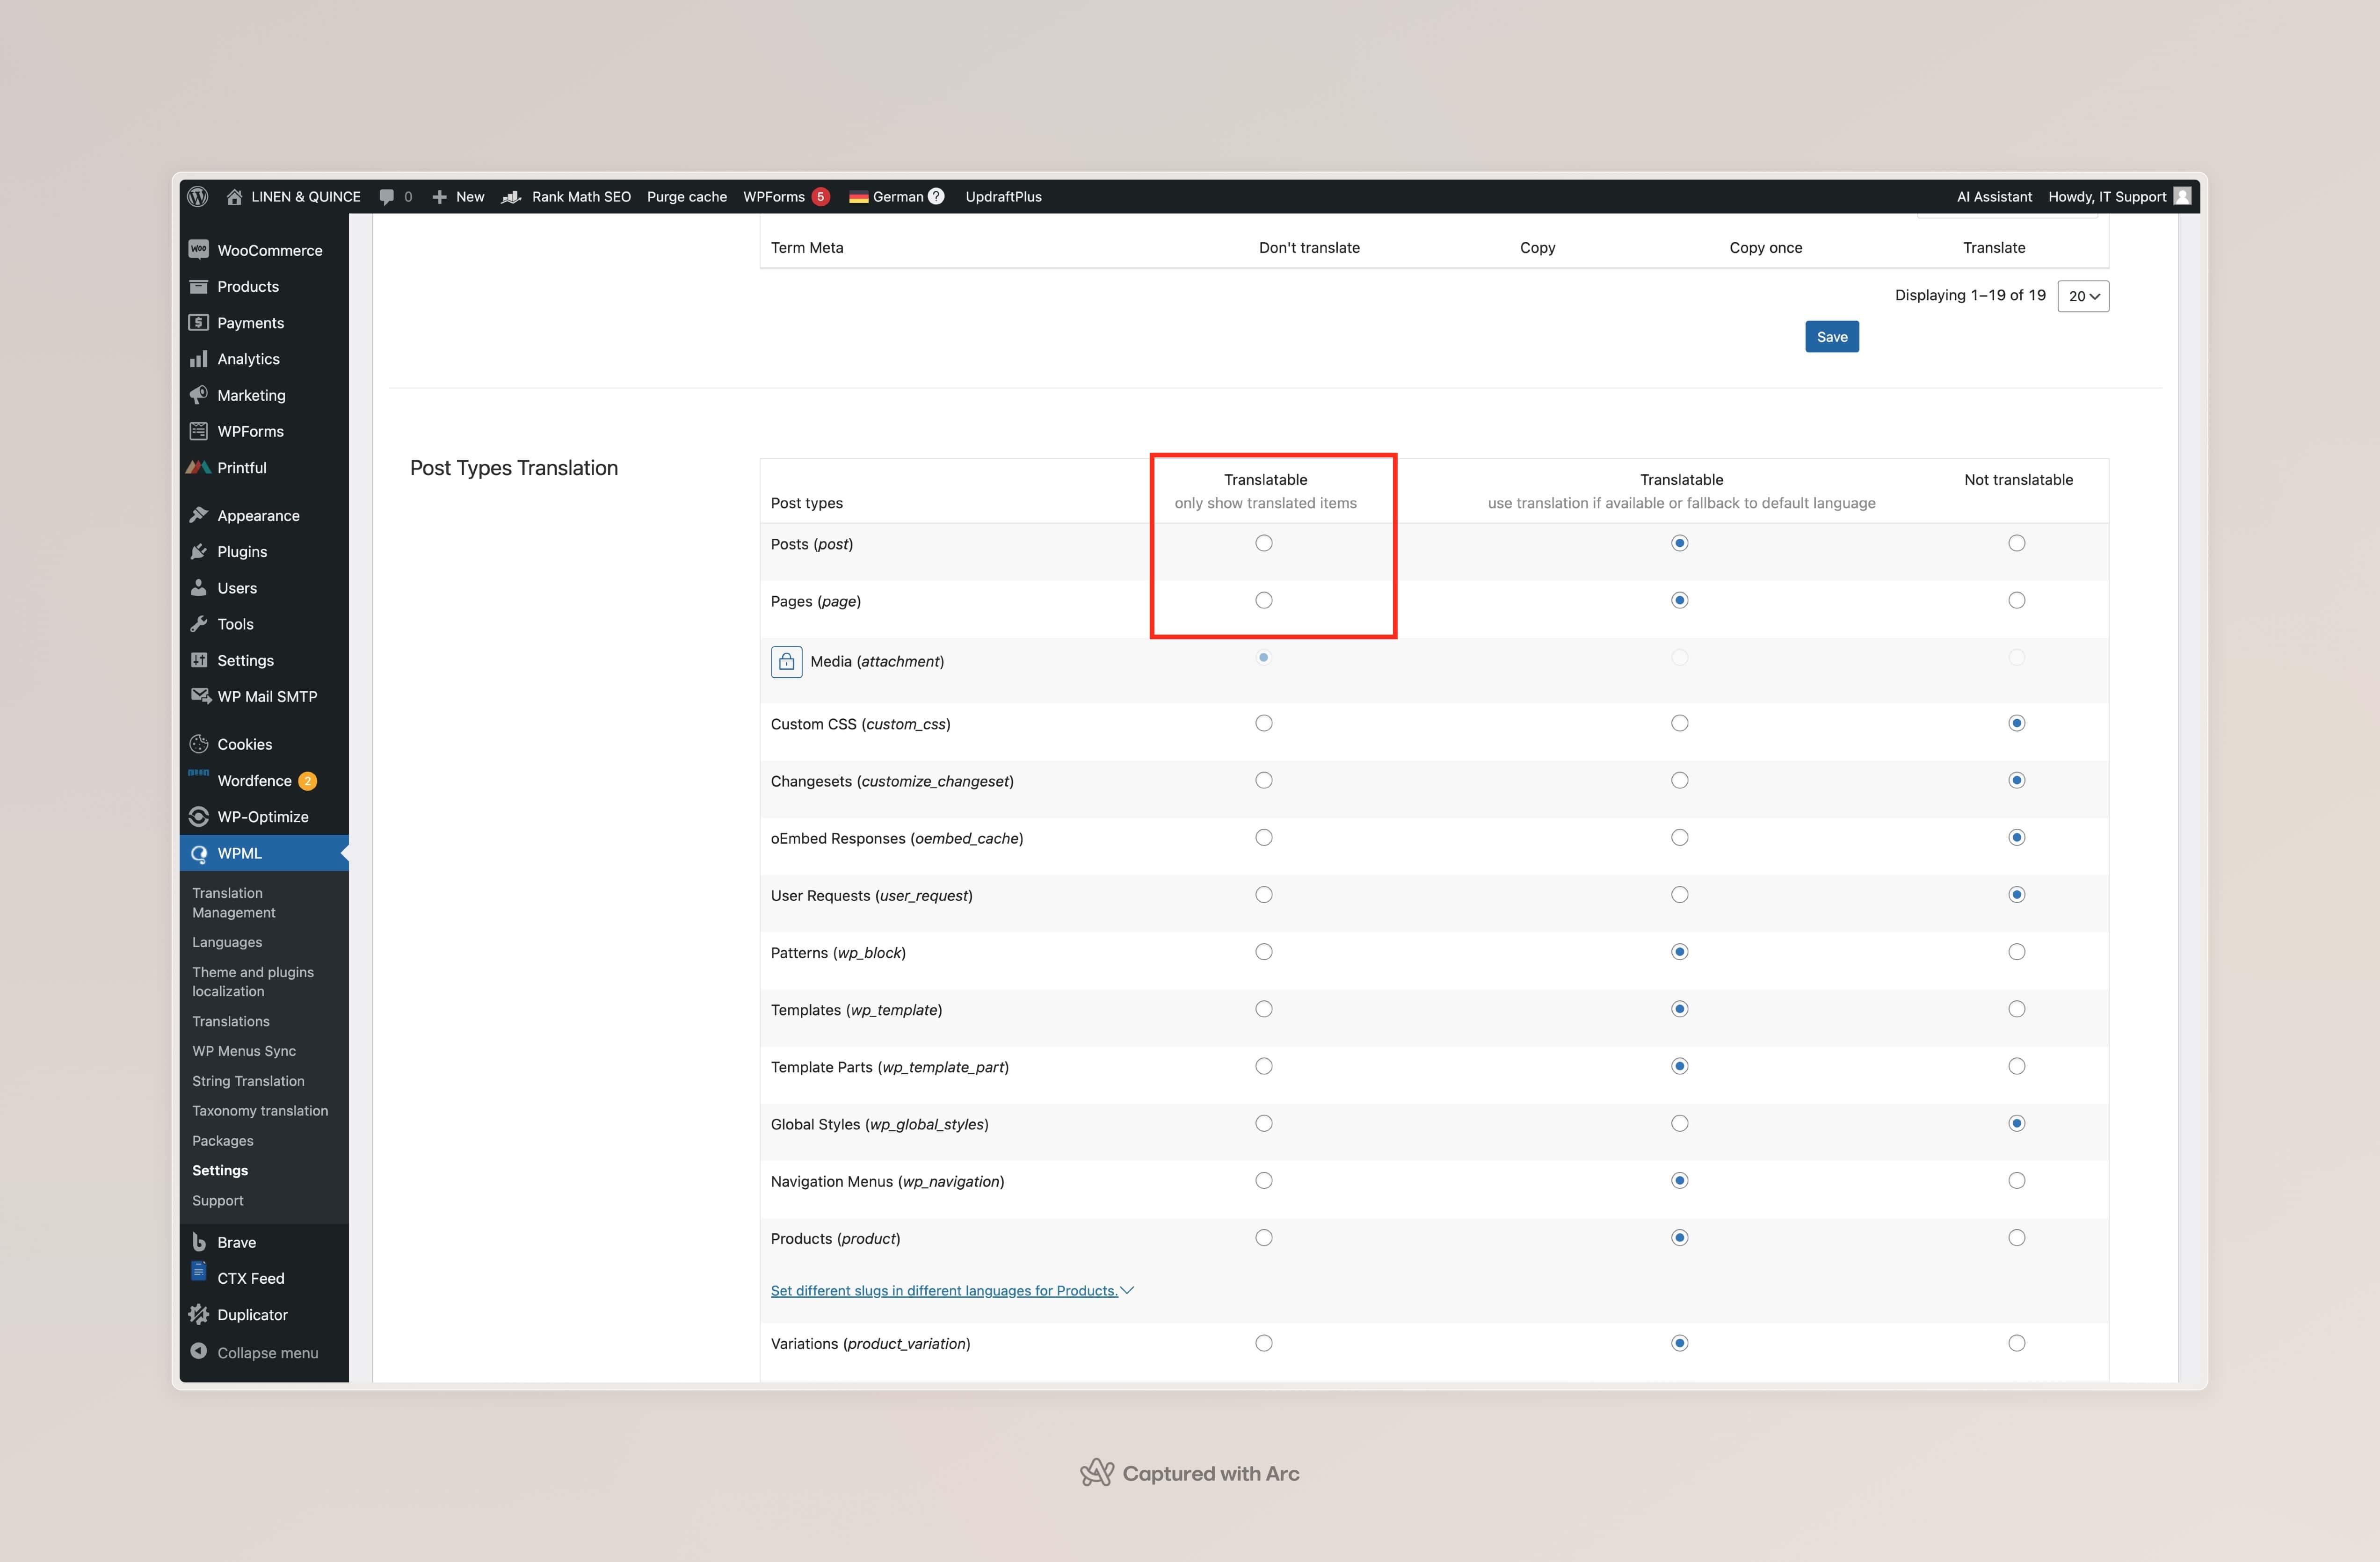Viewport: 2380px width, 1562px height.
Task: Click the plus New icon
Action: [439, 197]
